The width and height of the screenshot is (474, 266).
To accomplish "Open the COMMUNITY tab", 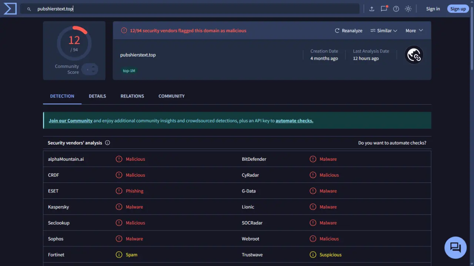I will (171, 96).
